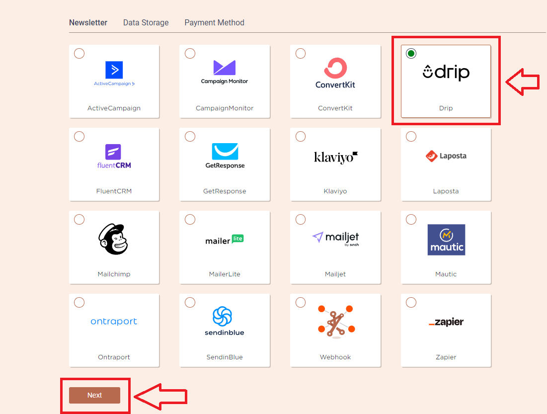Select the ConvertKit radio button
The height and width of the screenshot is (414, 547).
(301, 53)
